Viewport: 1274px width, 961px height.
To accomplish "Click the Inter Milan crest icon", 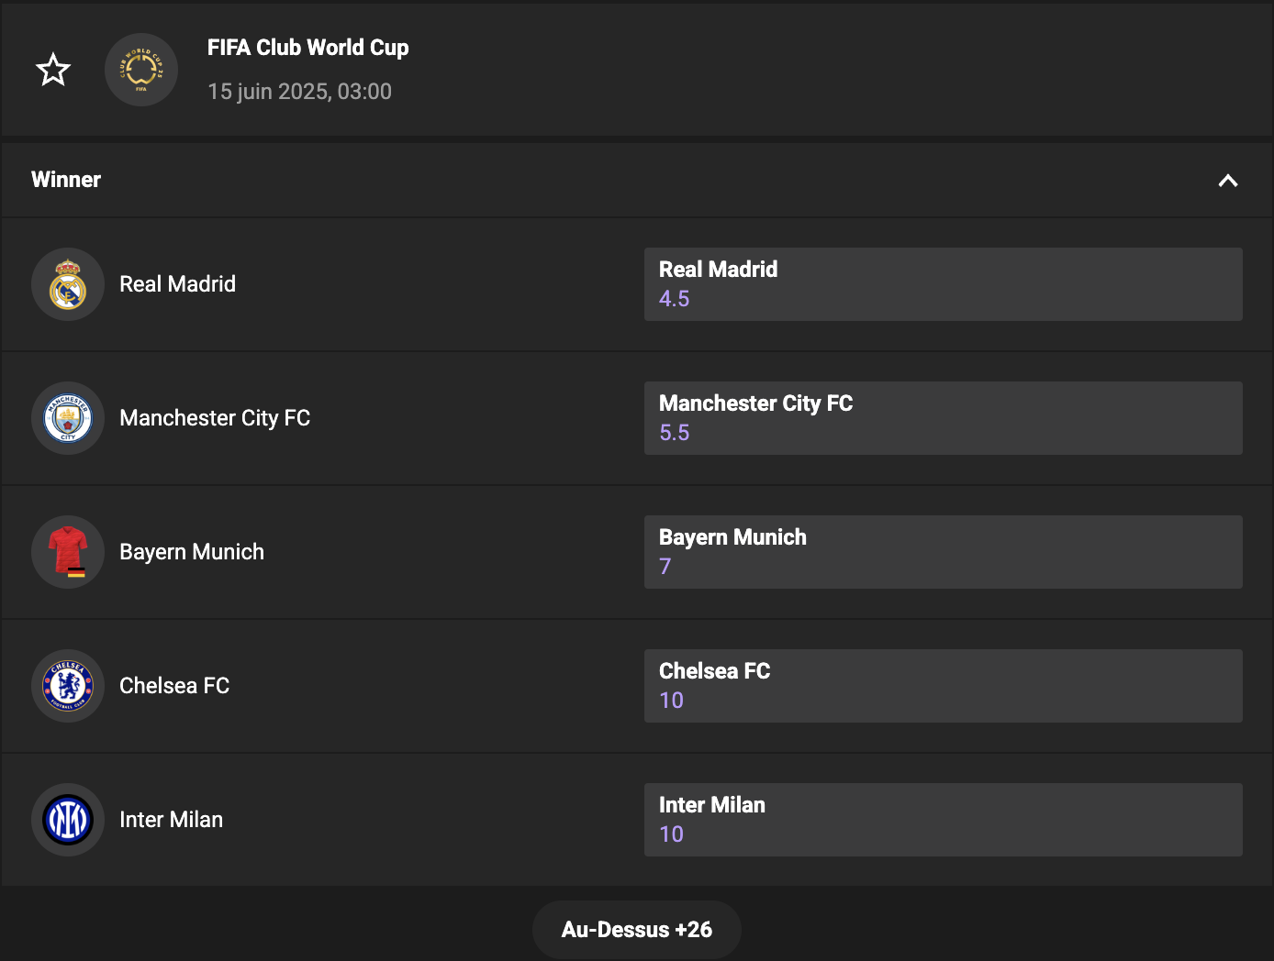I will click(x=68, y=820).
